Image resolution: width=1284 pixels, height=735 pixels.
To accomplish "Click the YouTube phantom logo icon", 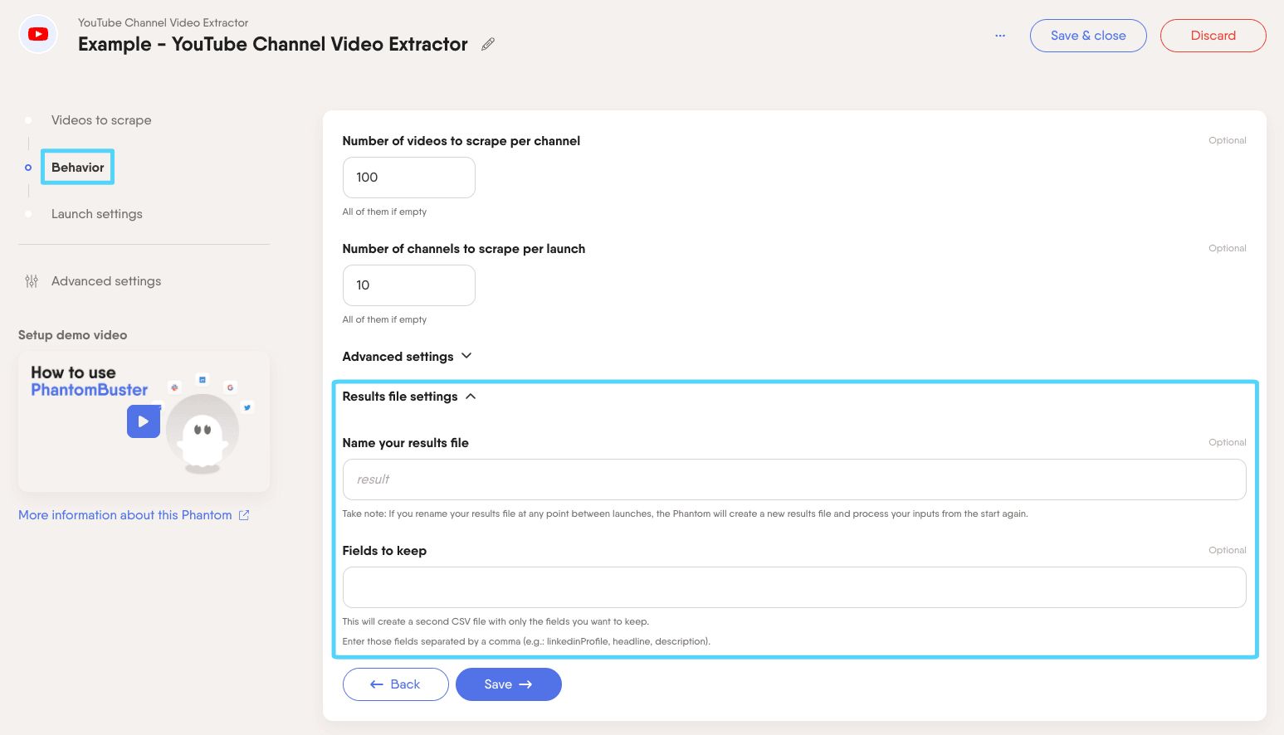I will 38,34.
